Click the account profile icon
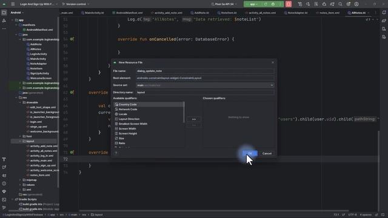 356,4
